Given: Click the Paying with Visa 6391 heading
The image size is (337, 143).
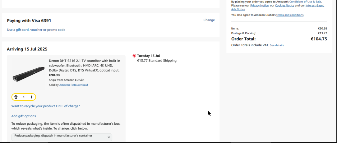Looking at the screenshot, I should tap(29, 21).
